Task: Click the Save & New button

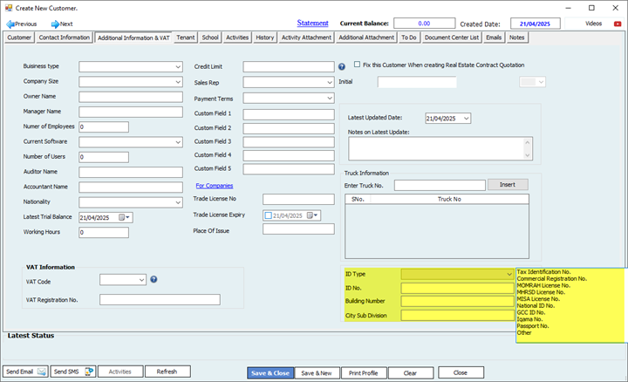Action: click(317, 372)
